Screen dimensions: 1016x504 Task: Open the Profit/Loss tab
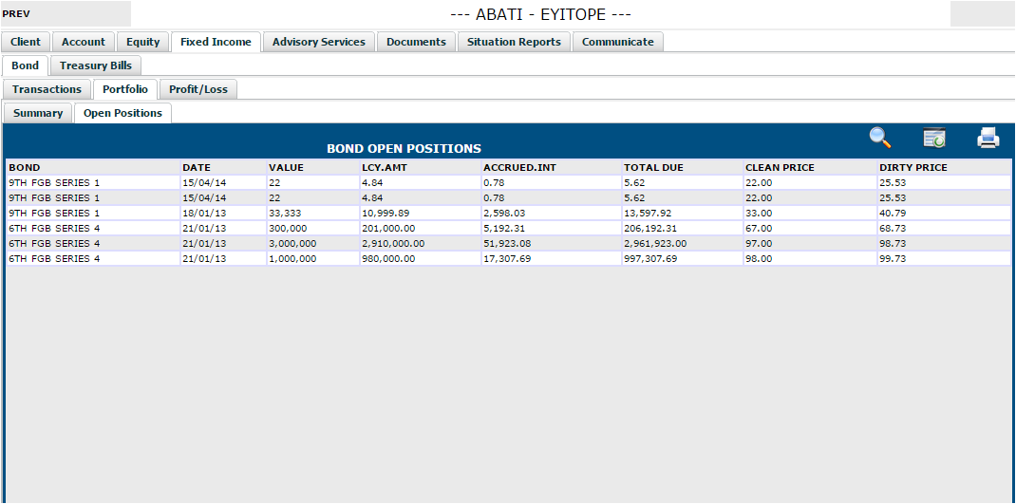(x=198, y=89)
